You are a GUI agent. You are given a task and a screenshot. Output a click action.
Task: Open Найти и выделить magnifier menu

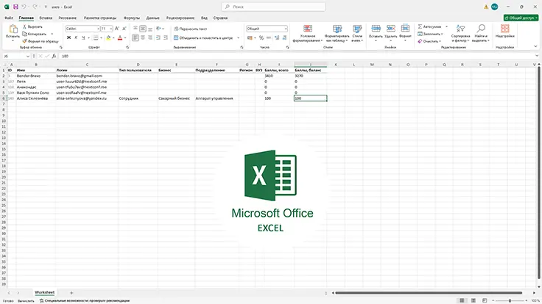(481, 34)
